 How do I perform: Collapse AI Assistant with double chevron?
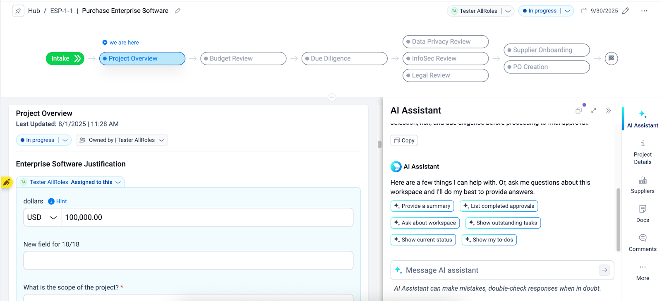pyautogui.click(x=608, y=111)
